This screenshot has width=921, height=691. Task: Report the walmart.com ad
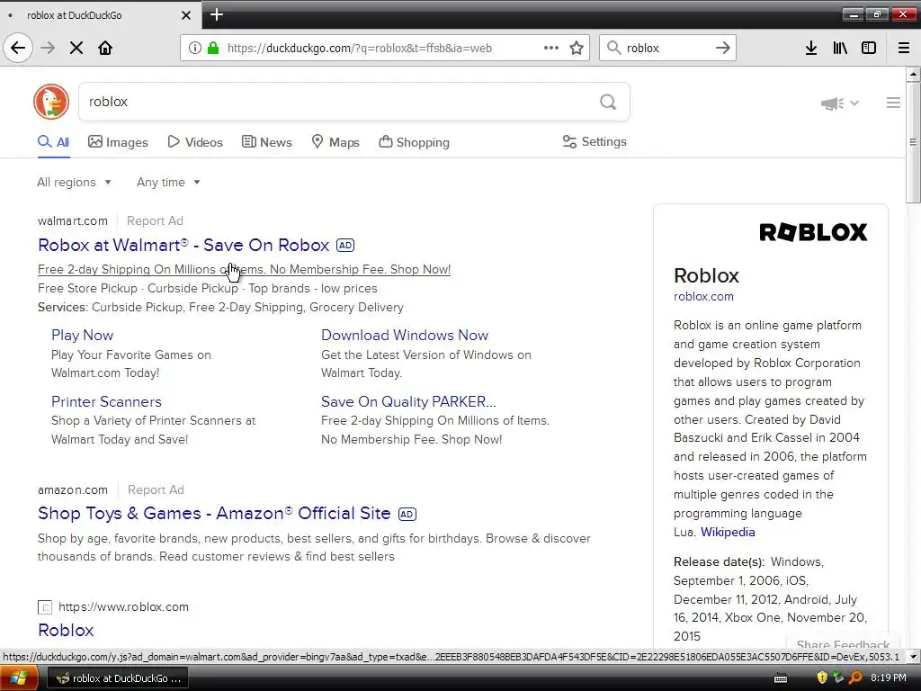point(155,221)
